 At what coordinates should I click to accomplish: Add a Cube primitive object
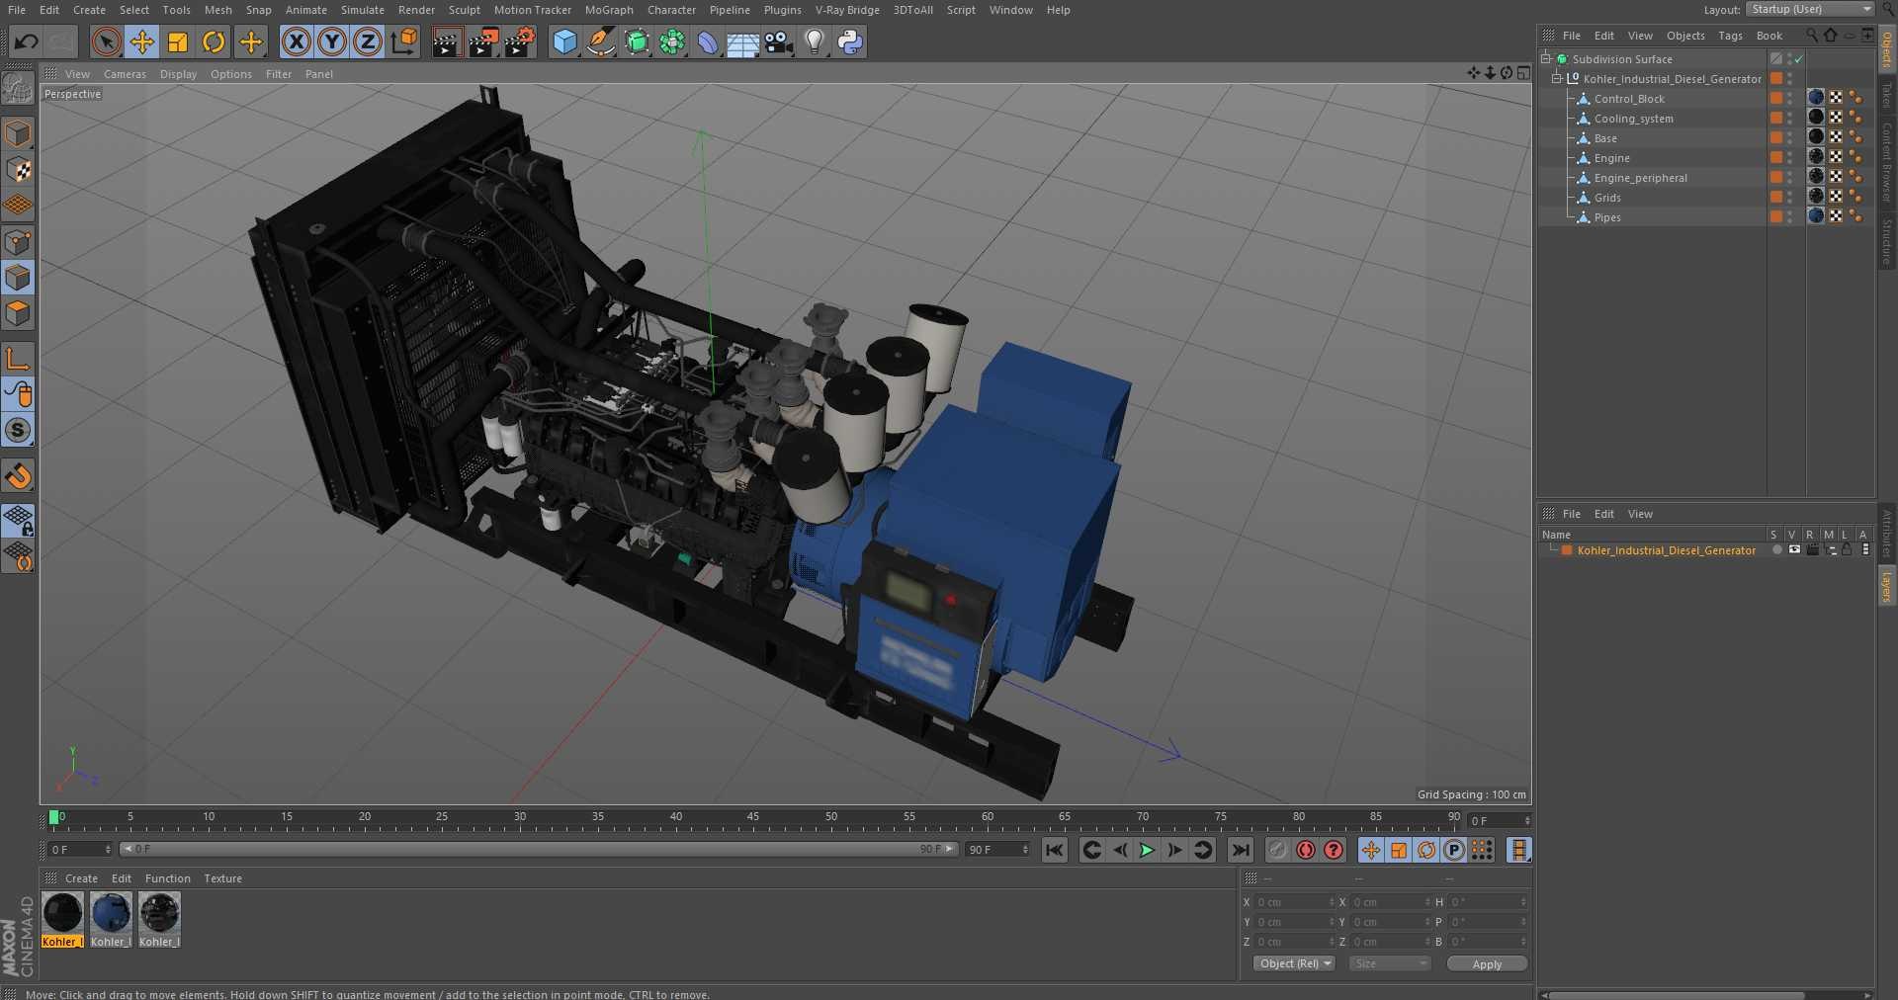564,42
